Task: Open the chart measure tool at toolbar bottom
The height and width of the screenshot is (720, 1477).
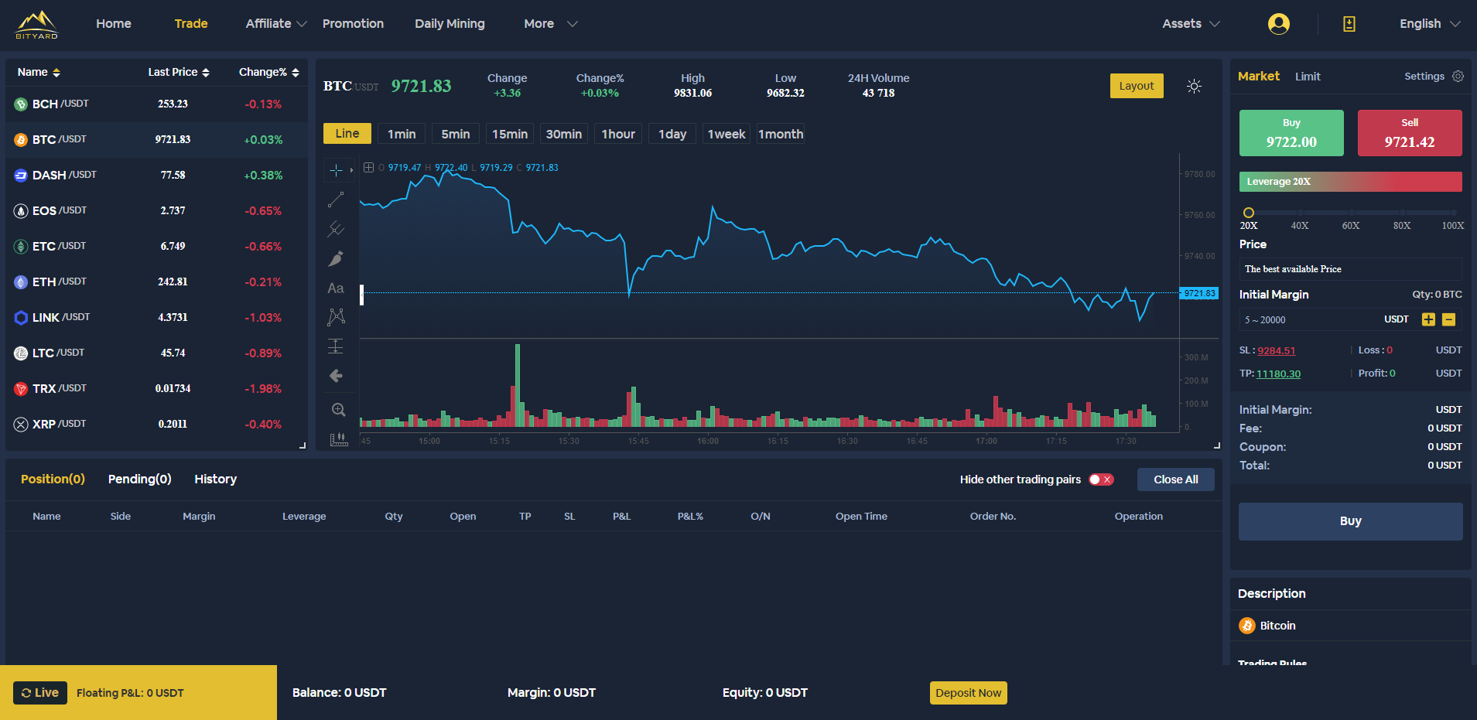Action: [338, 439]
